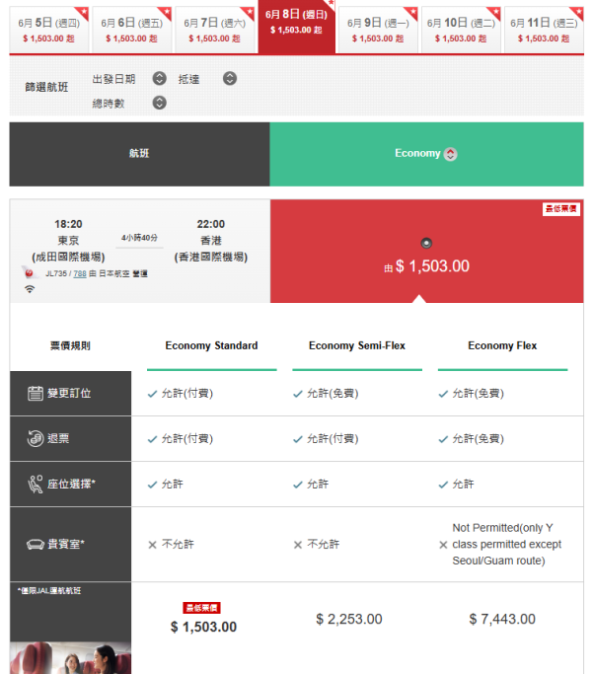Click the 票價規則 heading
The height and width of the screenshot is (674, 592).
(x=70, y=346)
